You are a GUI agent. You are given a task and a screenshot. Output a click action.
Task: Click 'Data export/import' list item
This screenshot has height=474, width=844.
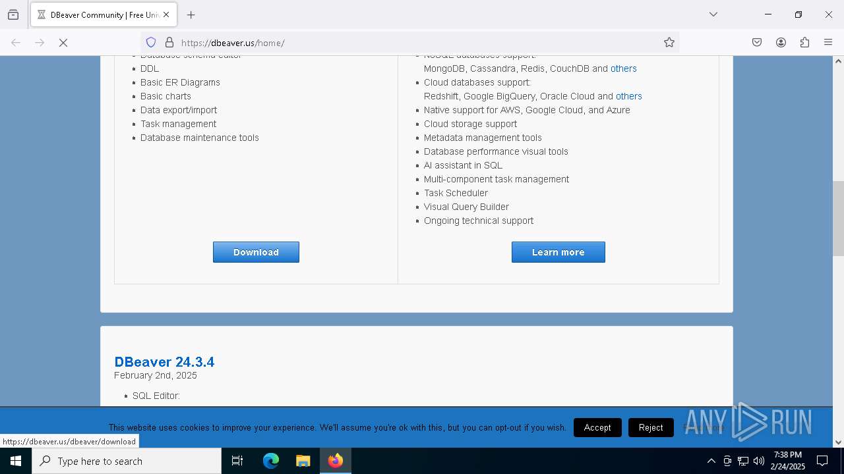[179, 110]
